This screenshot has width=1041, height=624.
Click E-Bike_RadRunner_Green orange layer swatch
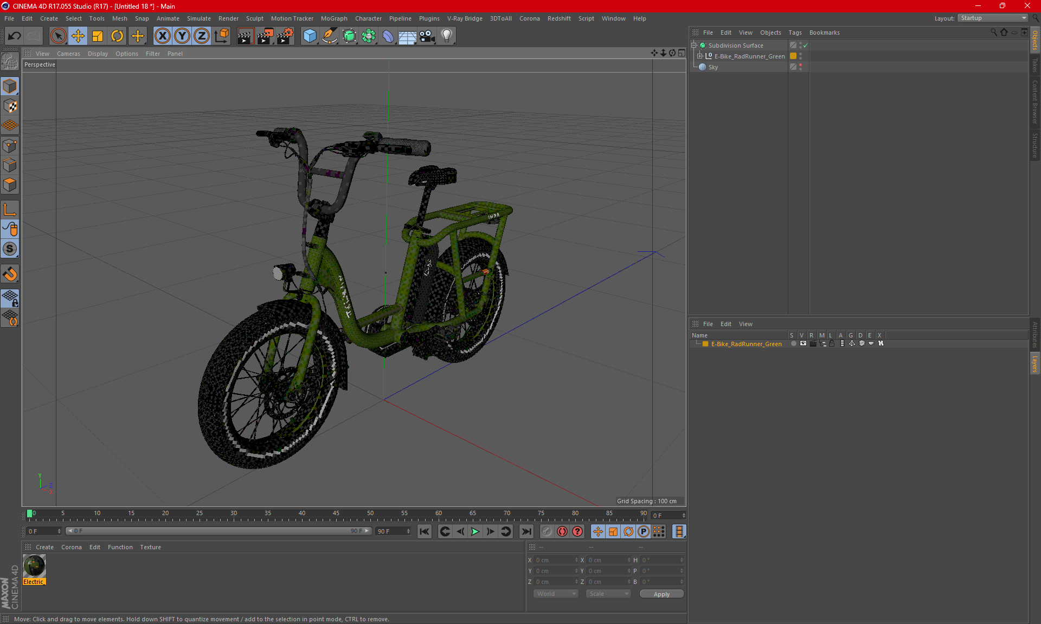coord(793,56)
